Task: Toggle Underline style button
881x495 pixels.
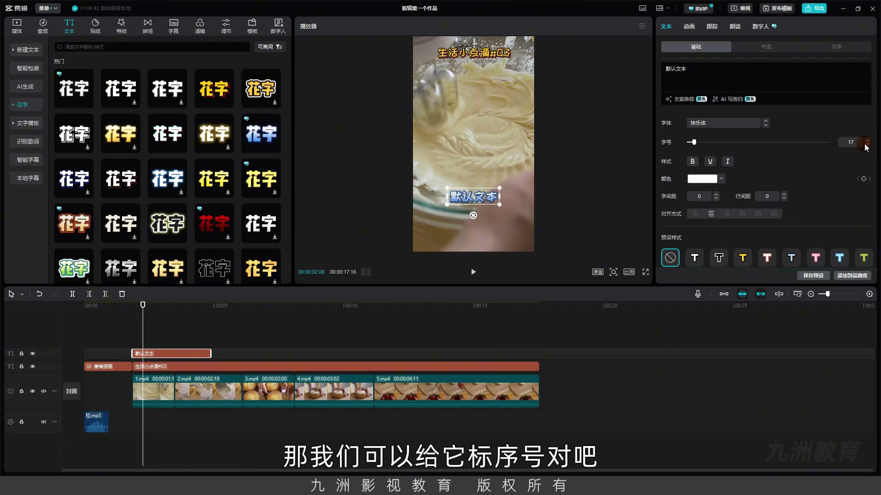Action: (710, 161)
